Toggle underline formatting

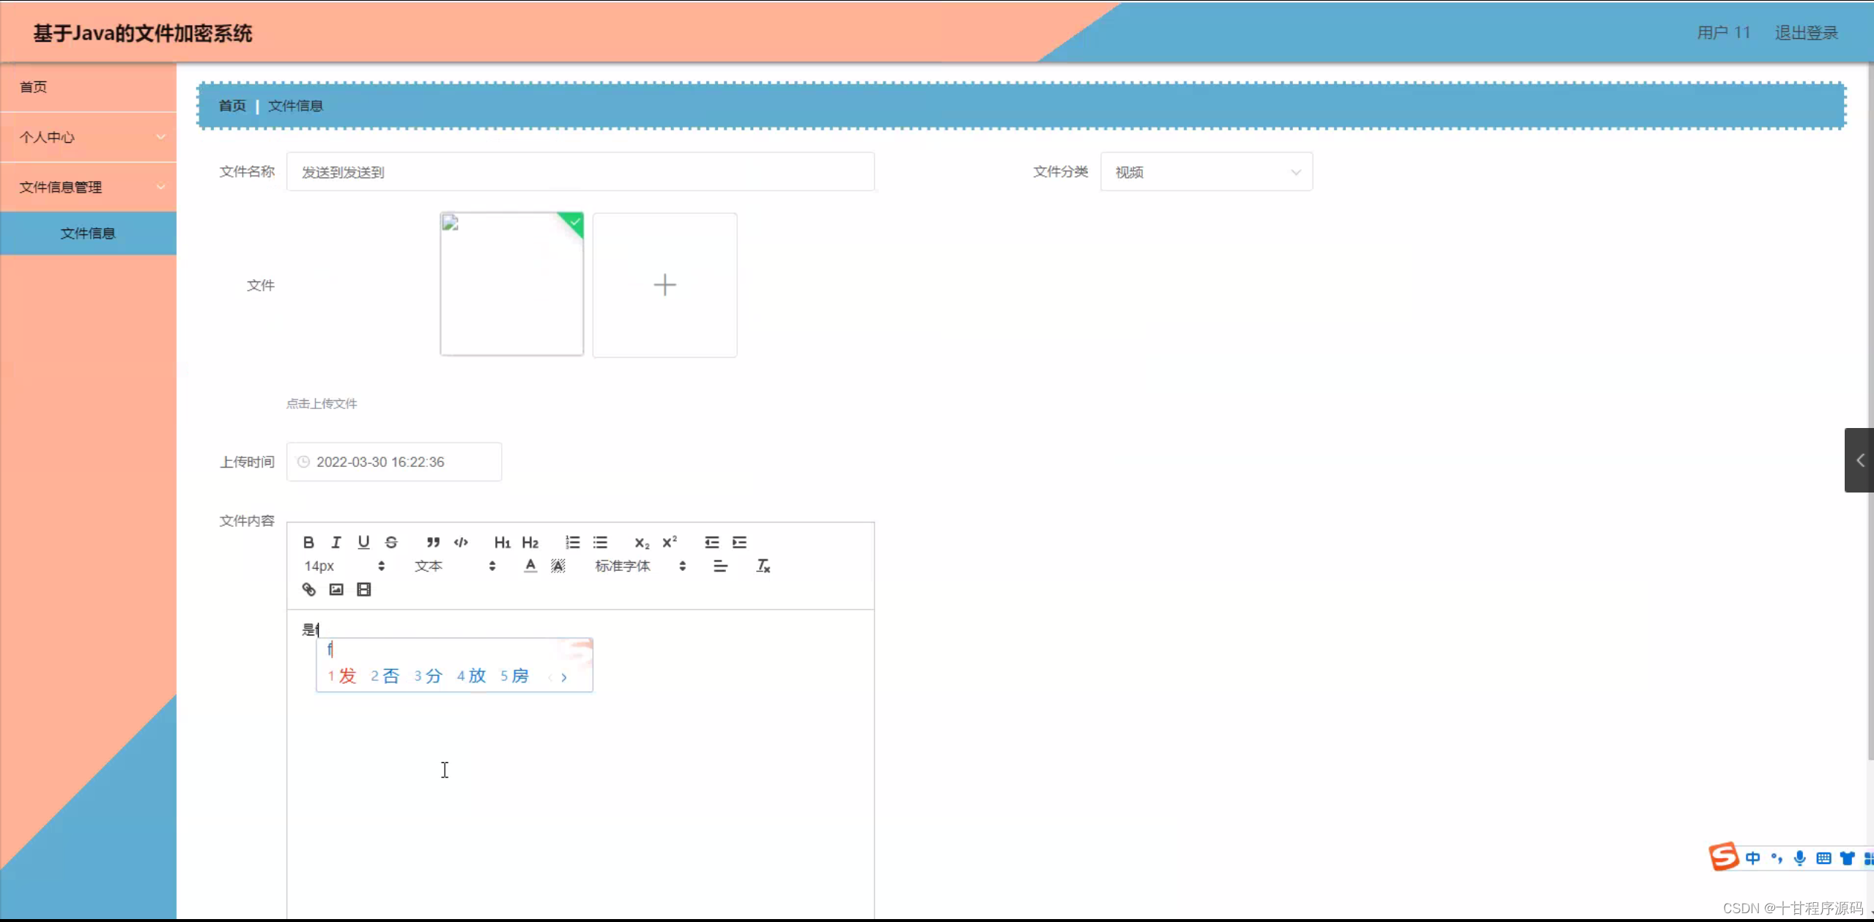363,542
